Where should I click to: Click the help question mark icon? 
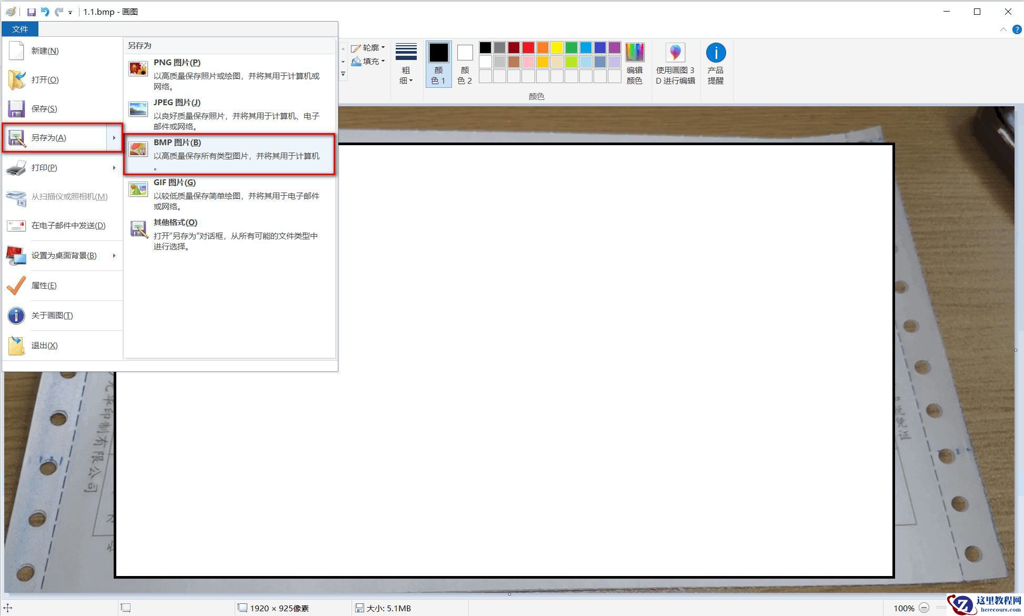tap(1017, 29)
